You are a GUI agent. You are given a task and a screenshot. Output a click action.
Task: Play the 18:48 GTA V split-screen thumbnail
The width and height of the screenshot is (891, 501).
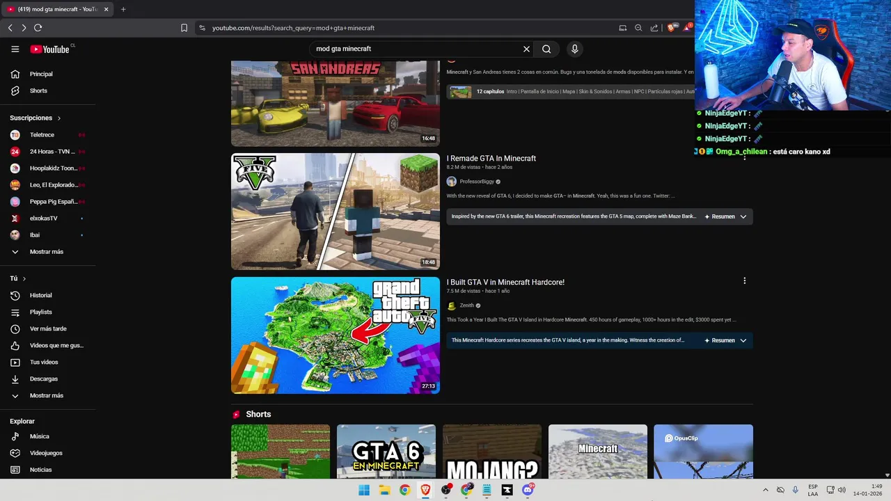pyautogui.click(x=336, y=212)
